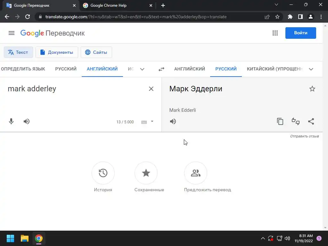Viewport: 328px width, 246px height.
Task: Open the tab search dropdown arrow
Action: tap(276, 4)
